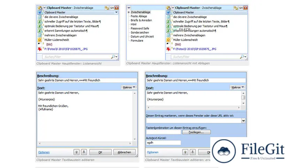Click into the Text area of left edit dialog
The height and width of the screenshot is (168, 291).
[x=85, y=116]
